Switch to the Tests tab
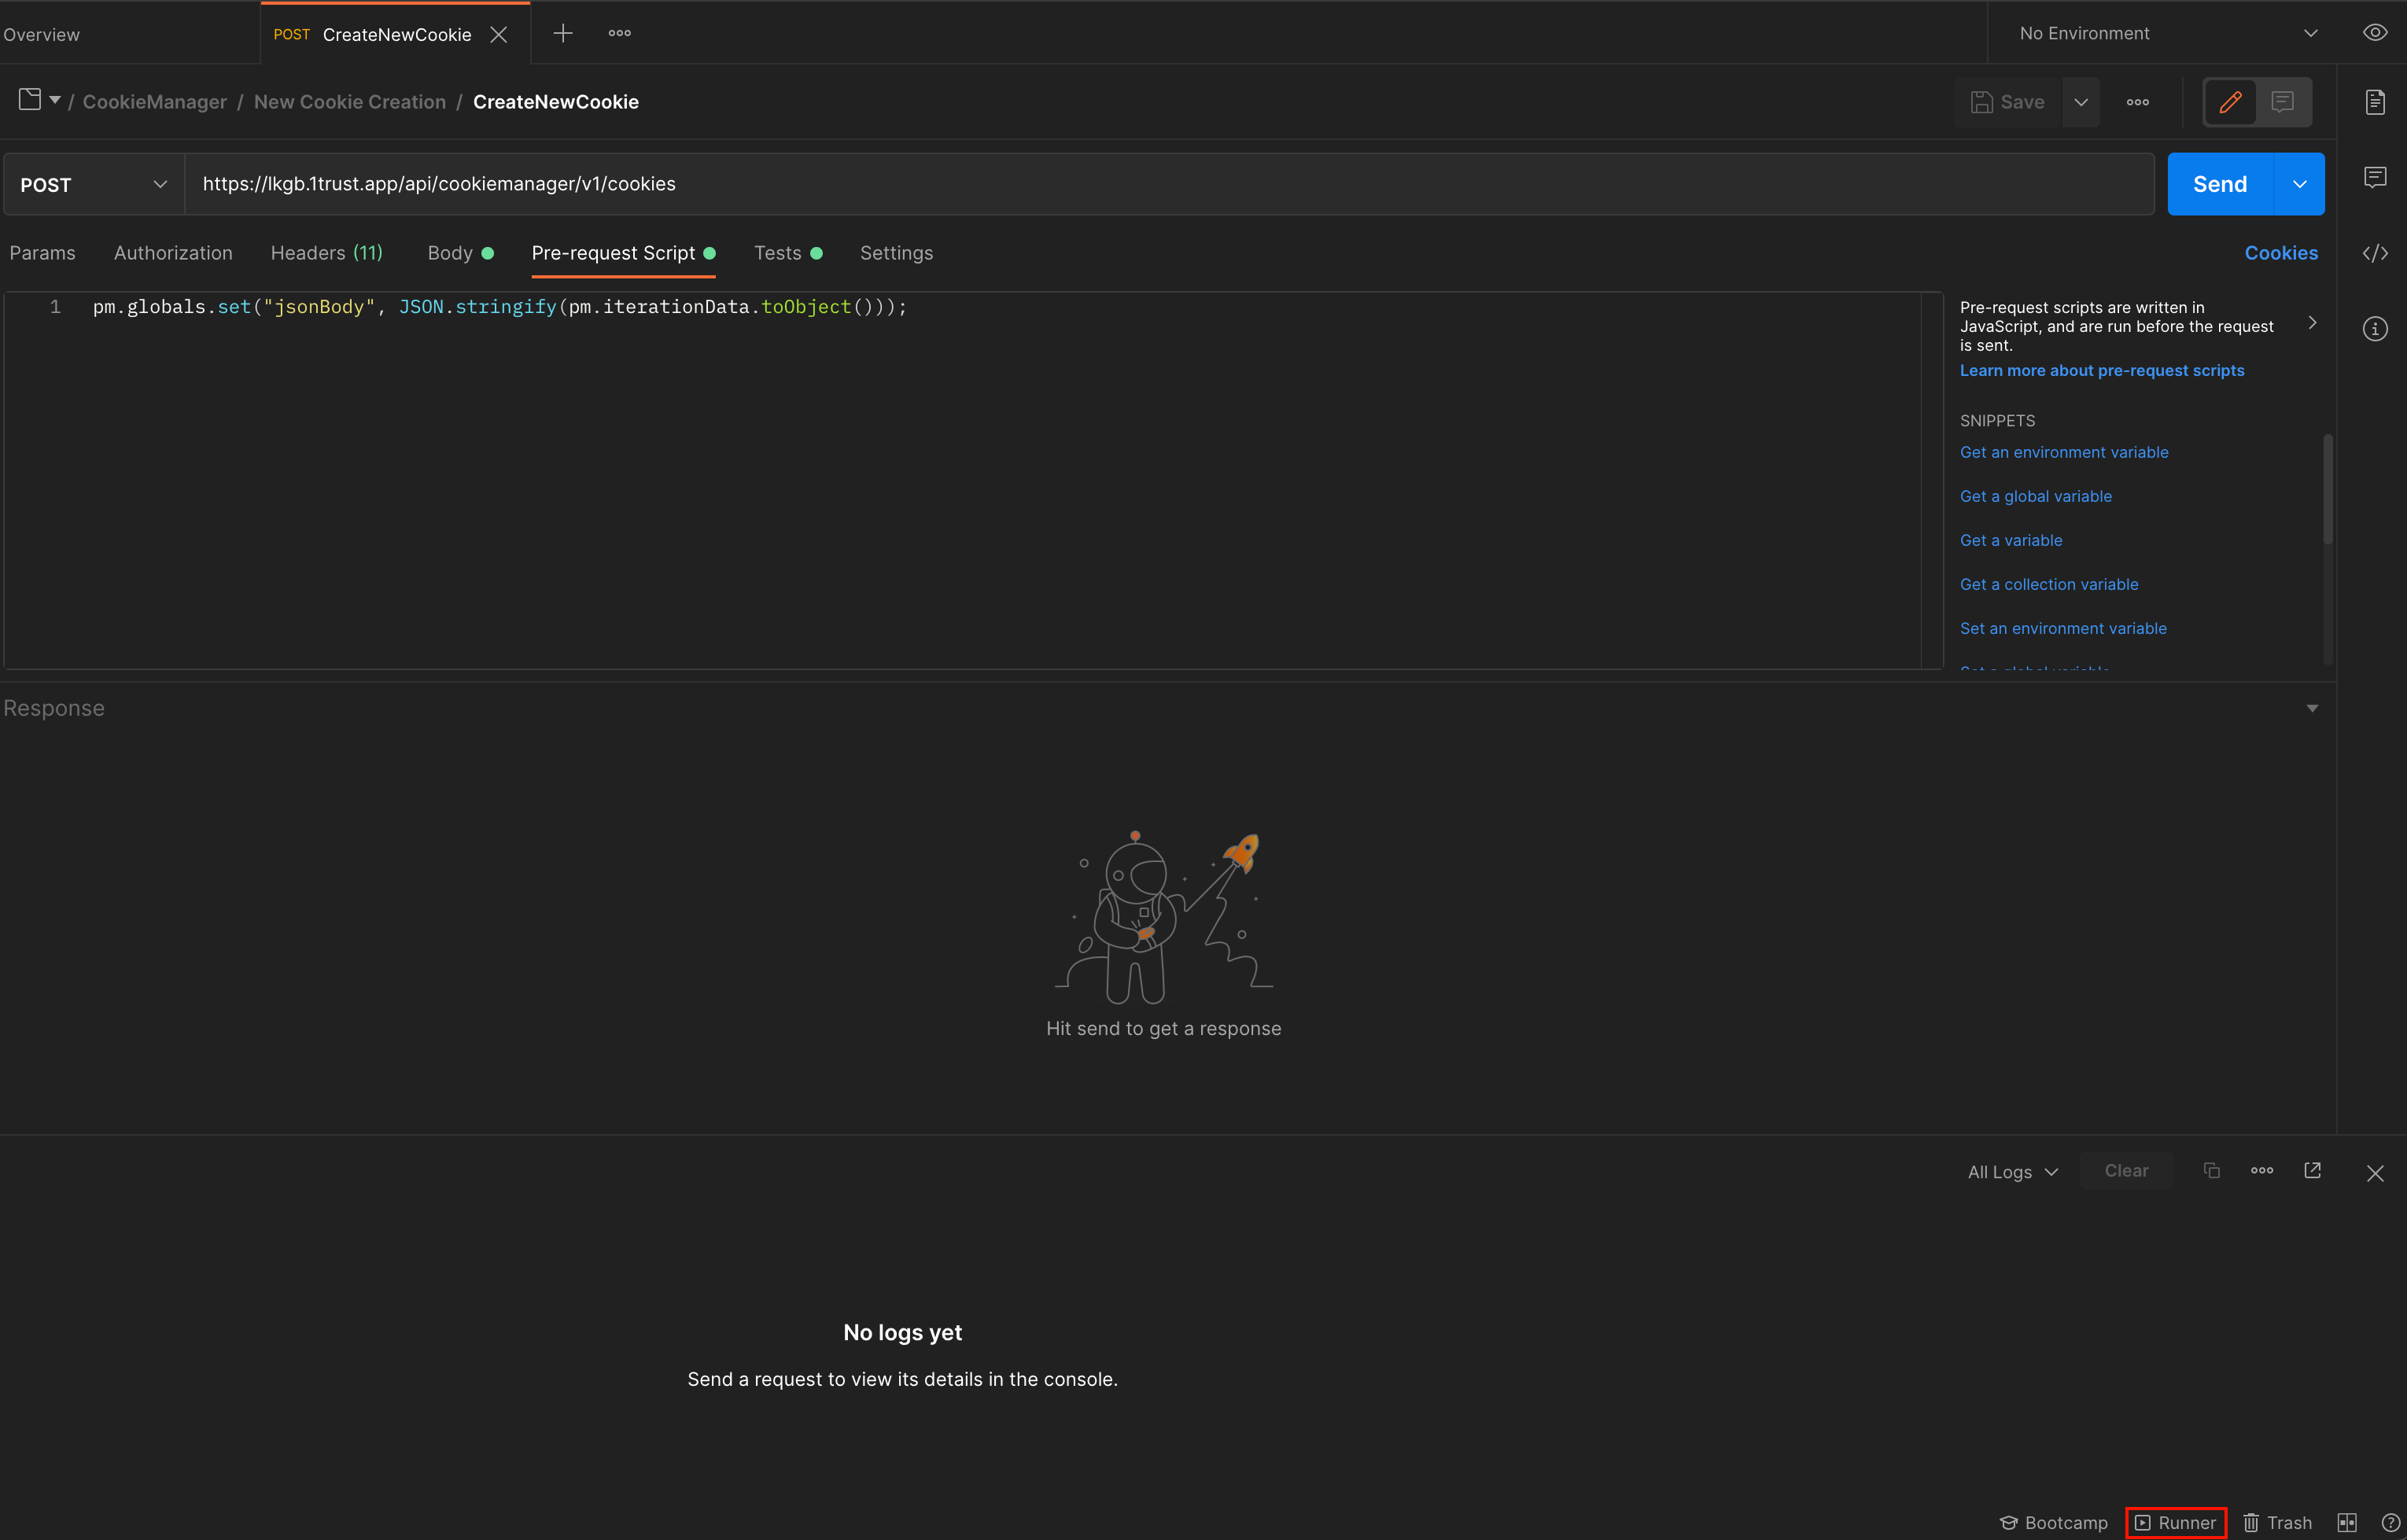This screenshot has height=1540, width=2407. pos(778,253)
